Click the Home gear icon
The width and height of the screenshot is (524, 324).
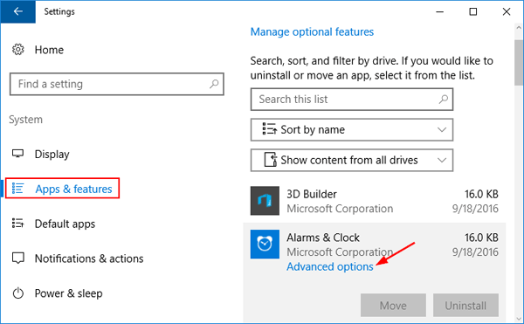pyautogui.click(x=18, y=50)
